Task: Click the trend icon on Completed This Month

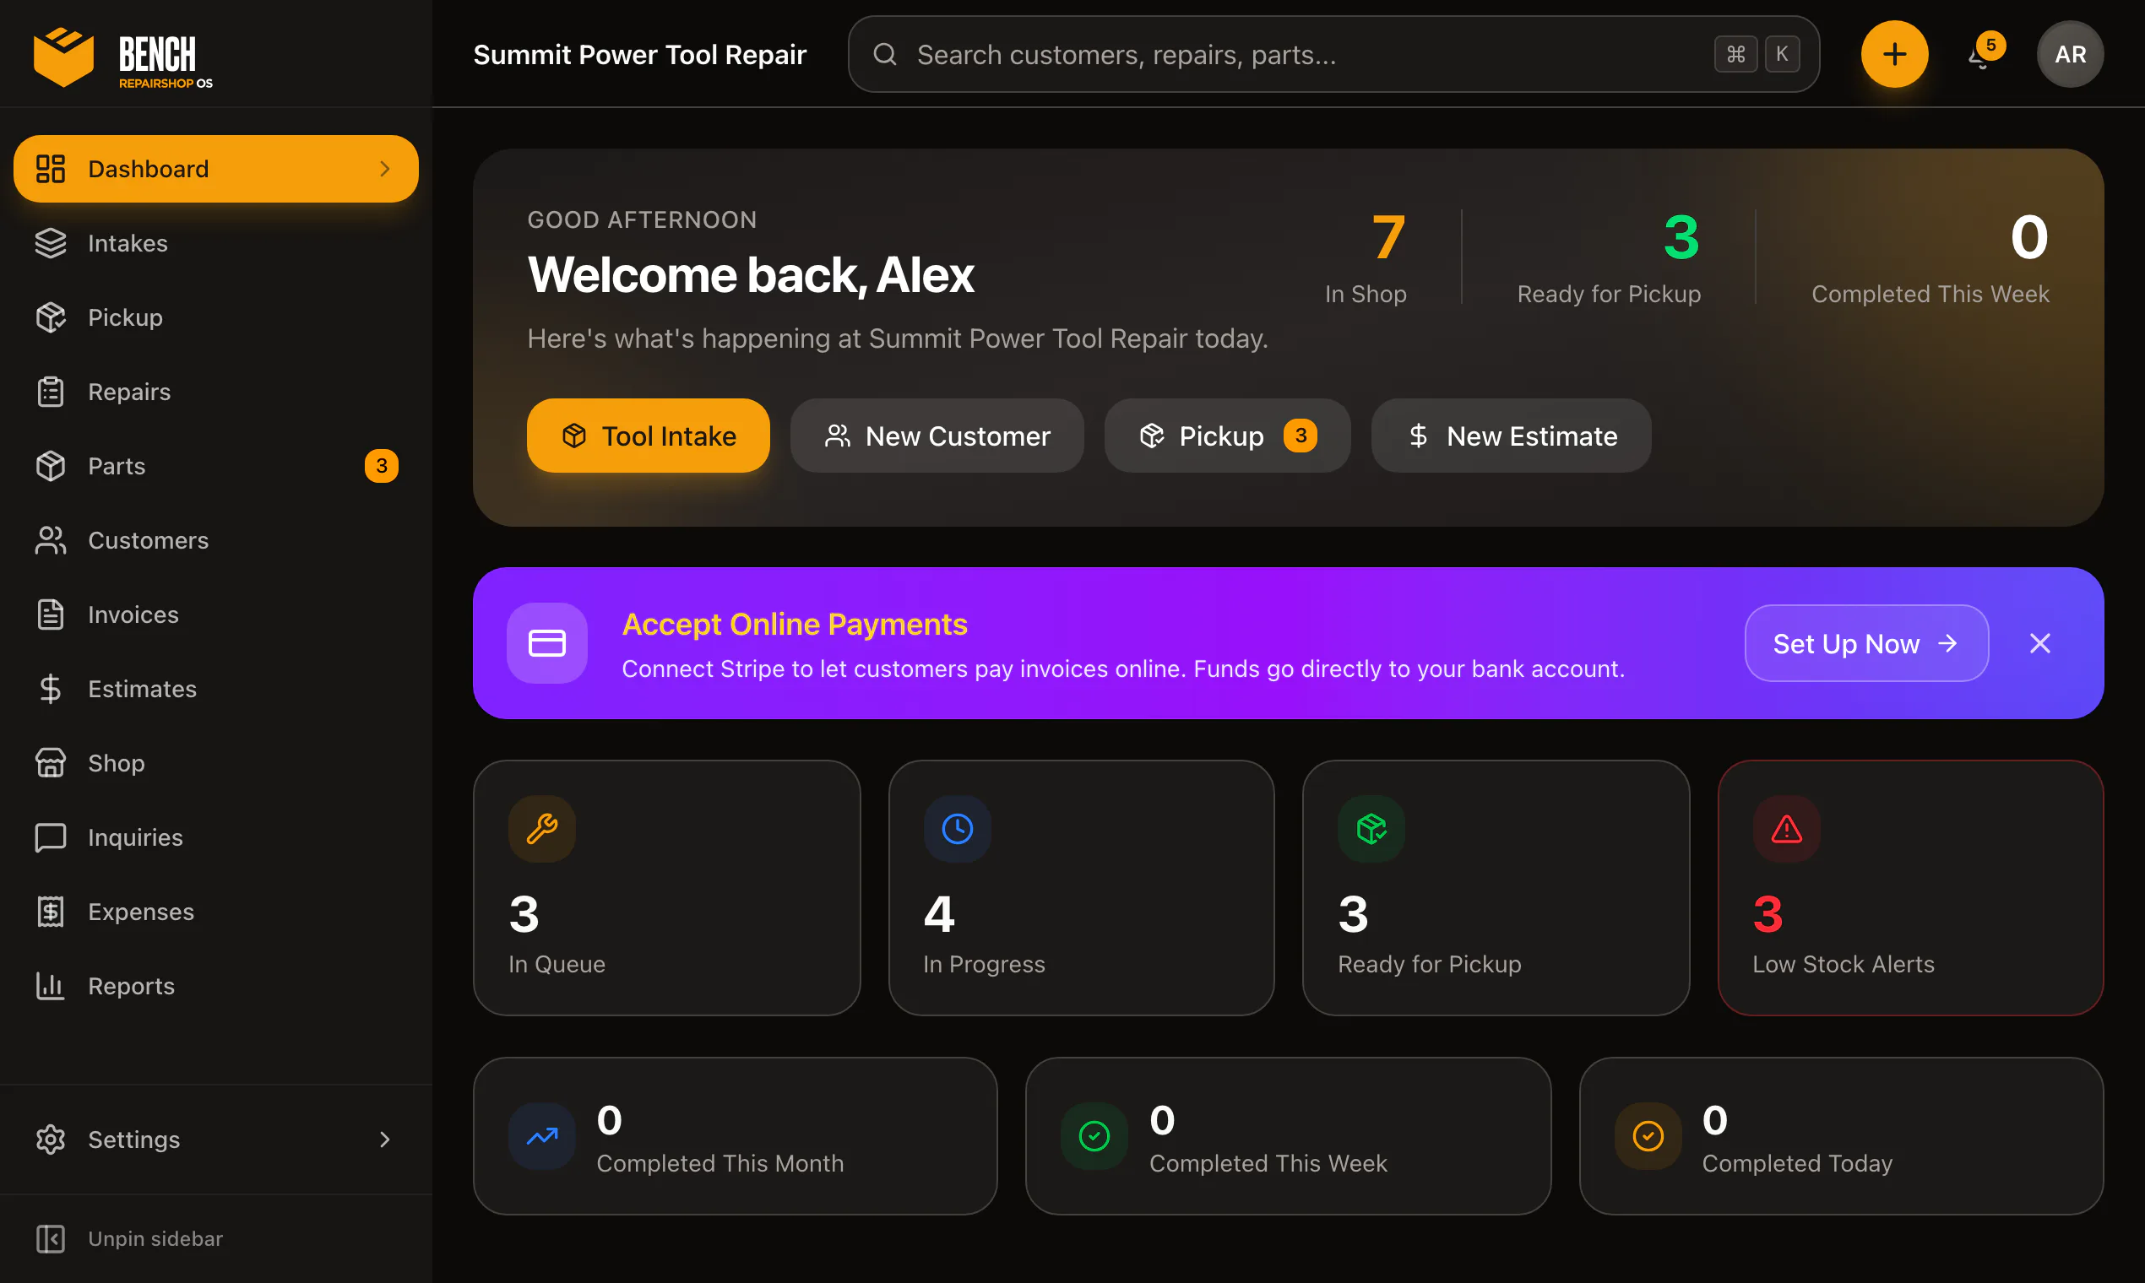Action: coord(541,1136)
